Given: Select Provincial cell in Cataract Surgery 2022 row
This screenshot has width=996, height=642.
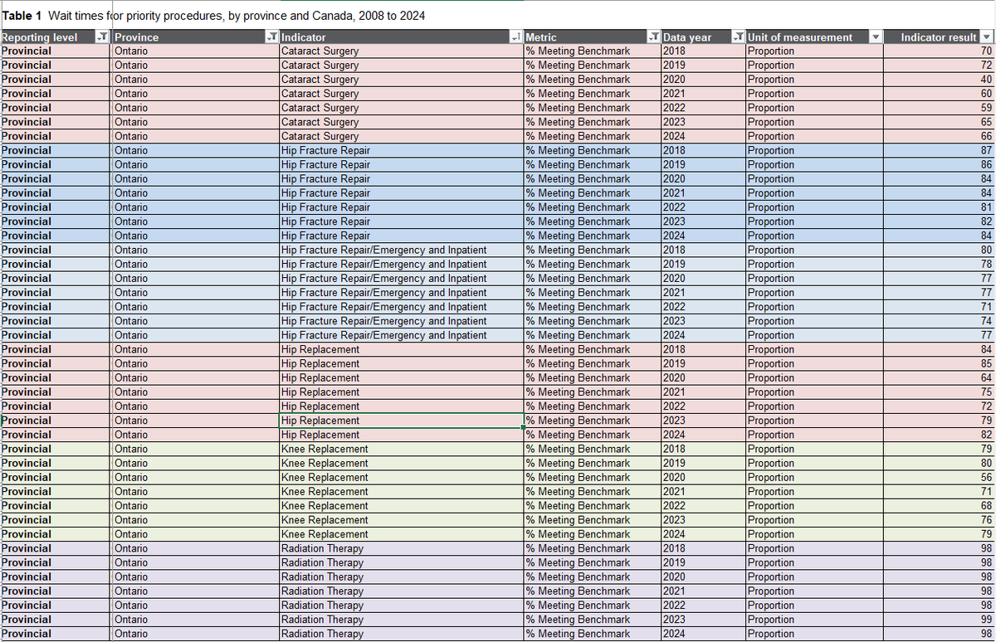Looking at the screenshot, I should 56,108.
